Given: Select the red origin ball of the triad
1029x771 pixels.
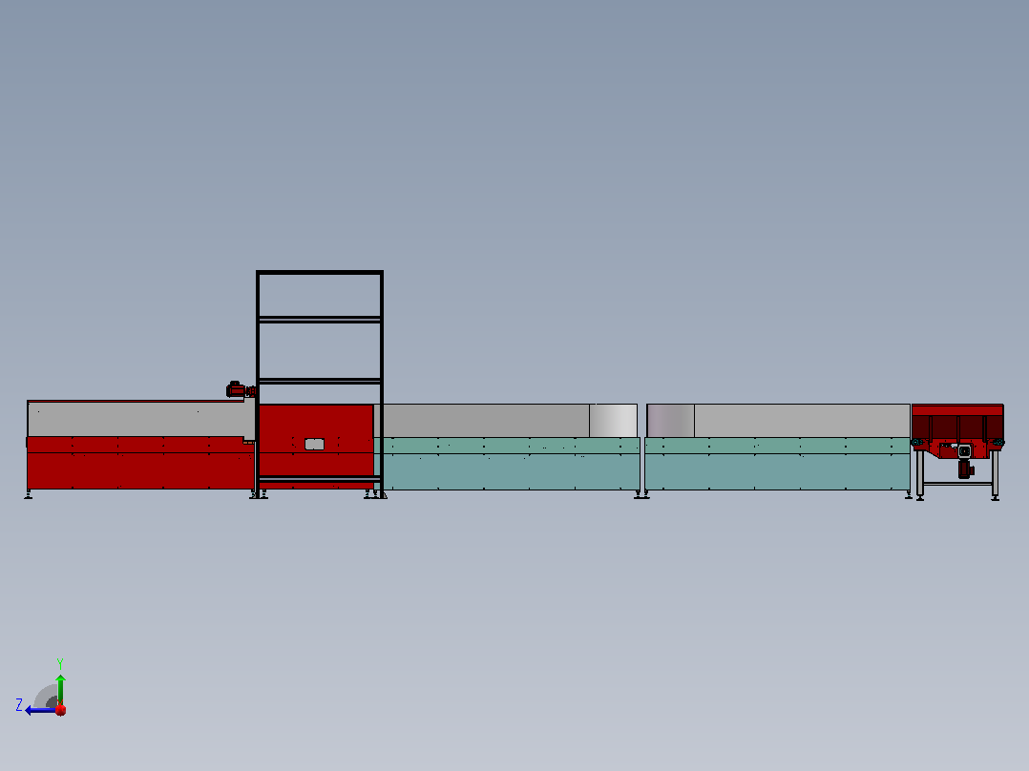Looking at the screenshot, I should click(x=61, y=710).
